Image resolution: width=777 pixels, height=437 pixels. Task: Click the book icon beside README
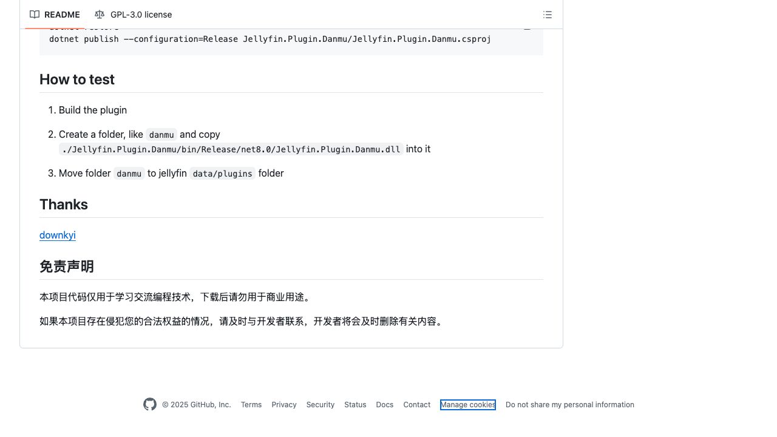click(35, 15)
